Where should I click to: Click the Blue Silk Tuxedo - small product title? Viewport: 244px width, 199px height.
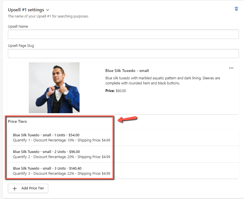[x=127, y=71]
